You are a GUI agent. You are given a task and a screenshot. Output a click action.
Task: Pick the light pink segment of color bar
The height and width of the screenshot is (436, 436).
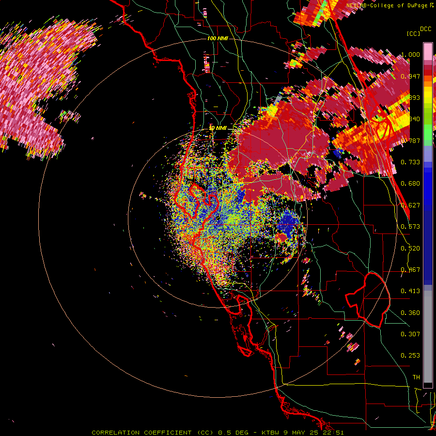[x=428, y=51]
